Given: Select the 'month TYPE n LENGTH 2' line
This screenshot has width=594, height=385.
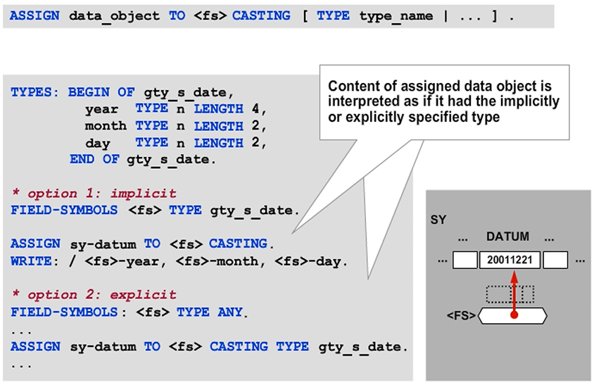Looking at the screenshot, I should click(x=176, y=126).
